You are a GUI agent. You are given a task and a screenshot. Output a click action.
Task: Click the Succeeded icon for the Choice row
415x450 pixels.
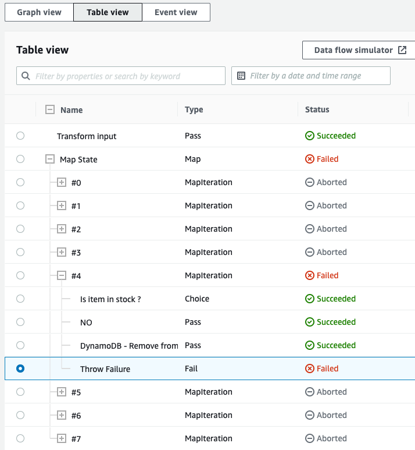[310, 299]
